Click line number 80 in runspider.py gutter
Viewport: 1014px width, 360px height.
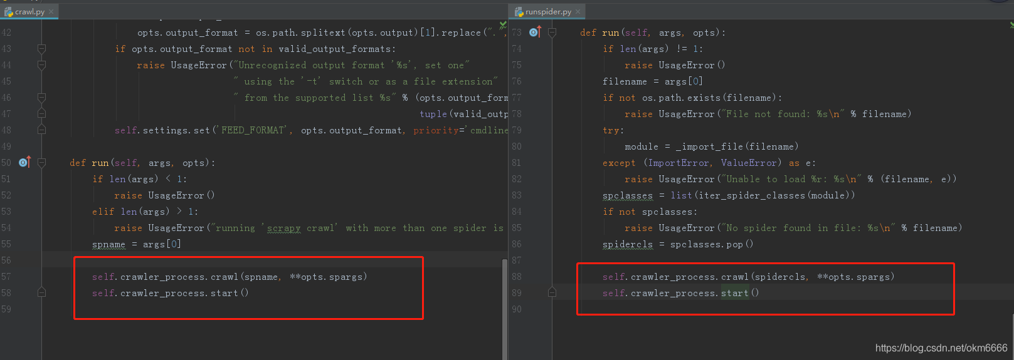pyautogui.click(x=517, y=147)
